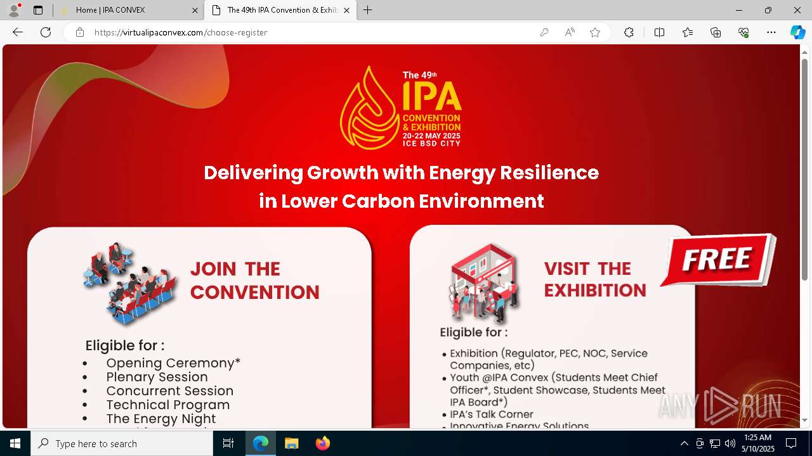812x456 pixels.
Task: Open the tab actions menu icon
Action: click(38, 10)
